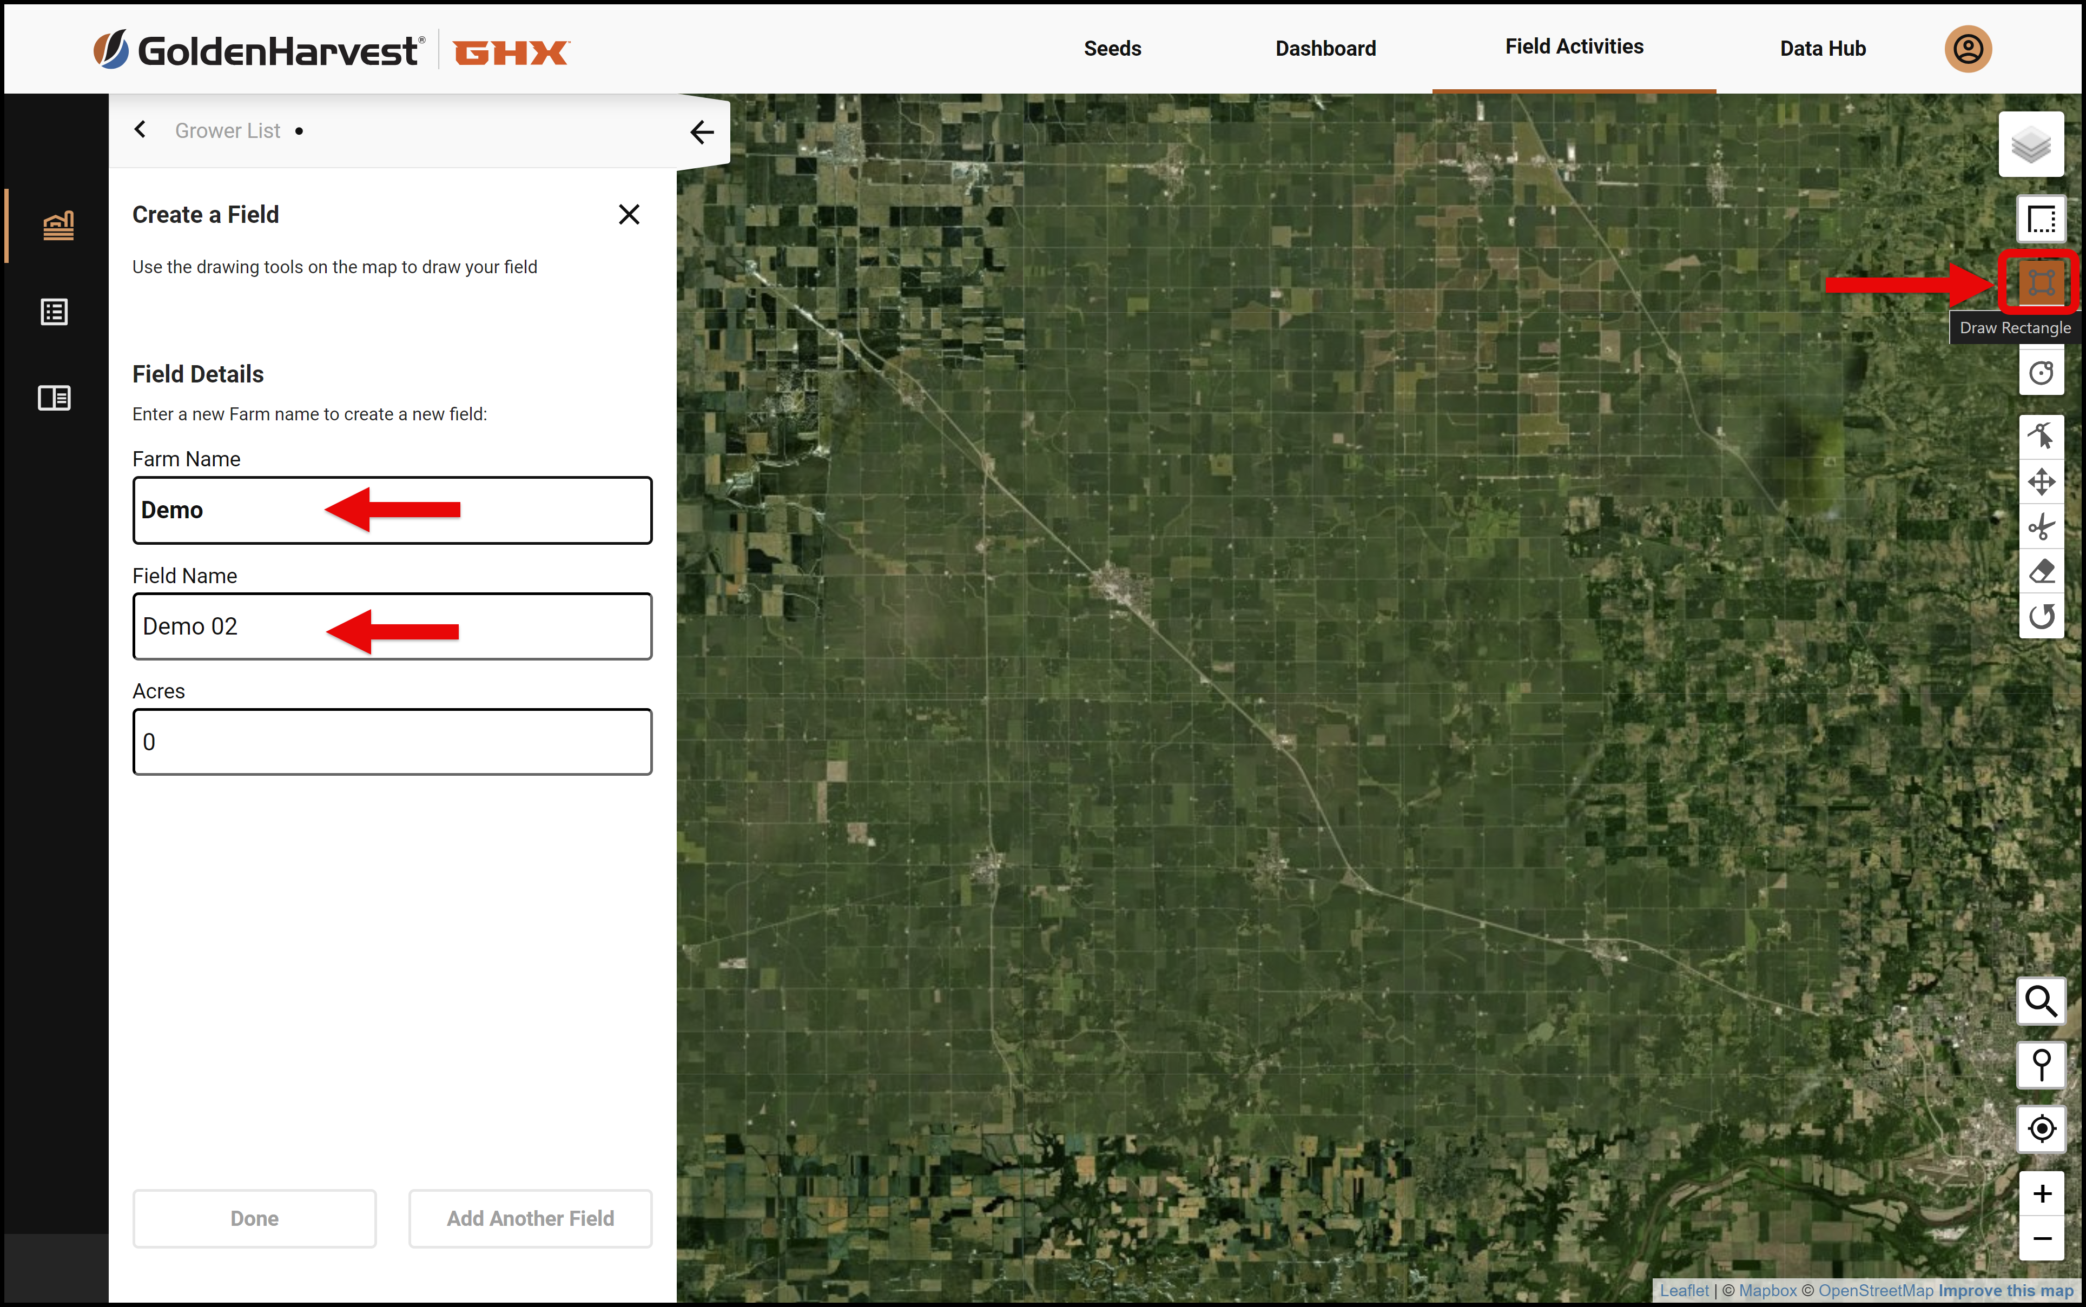Open the Mapbox attribution link
The width and height of the screenshot is (2086, 1307).
click(x=1767, y=1291)
